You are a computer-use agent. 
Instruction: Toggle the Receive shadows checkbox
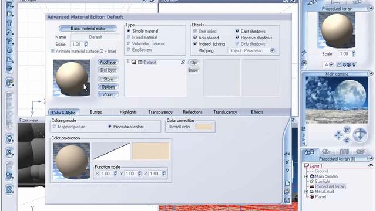click(x=237, y=38)
